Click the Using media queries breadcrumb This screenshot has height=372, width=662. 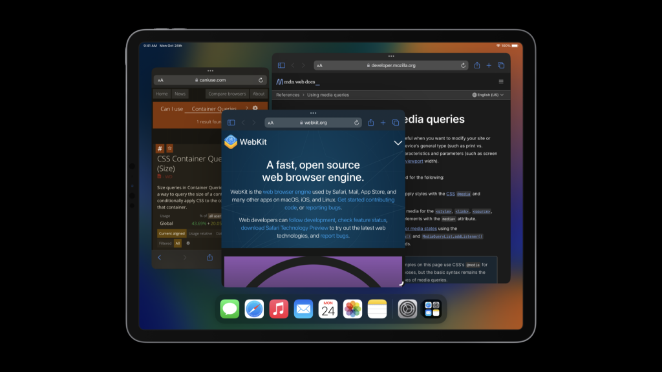click(328, 95)
